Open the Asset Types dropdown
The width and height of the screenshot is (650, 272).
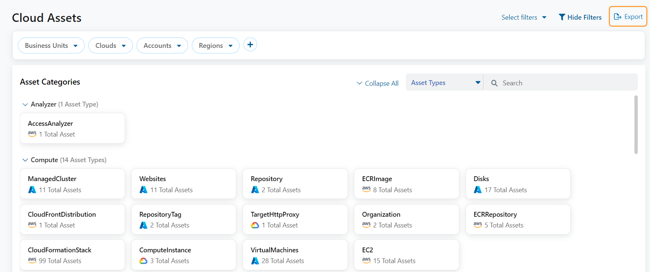pyautogui.click(x=444, y=82)
